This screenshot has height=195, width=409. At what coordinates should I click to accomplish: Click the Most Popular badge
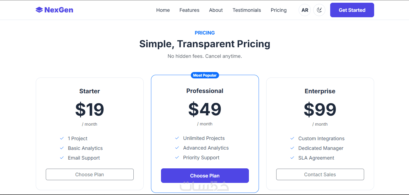[205, 75]
